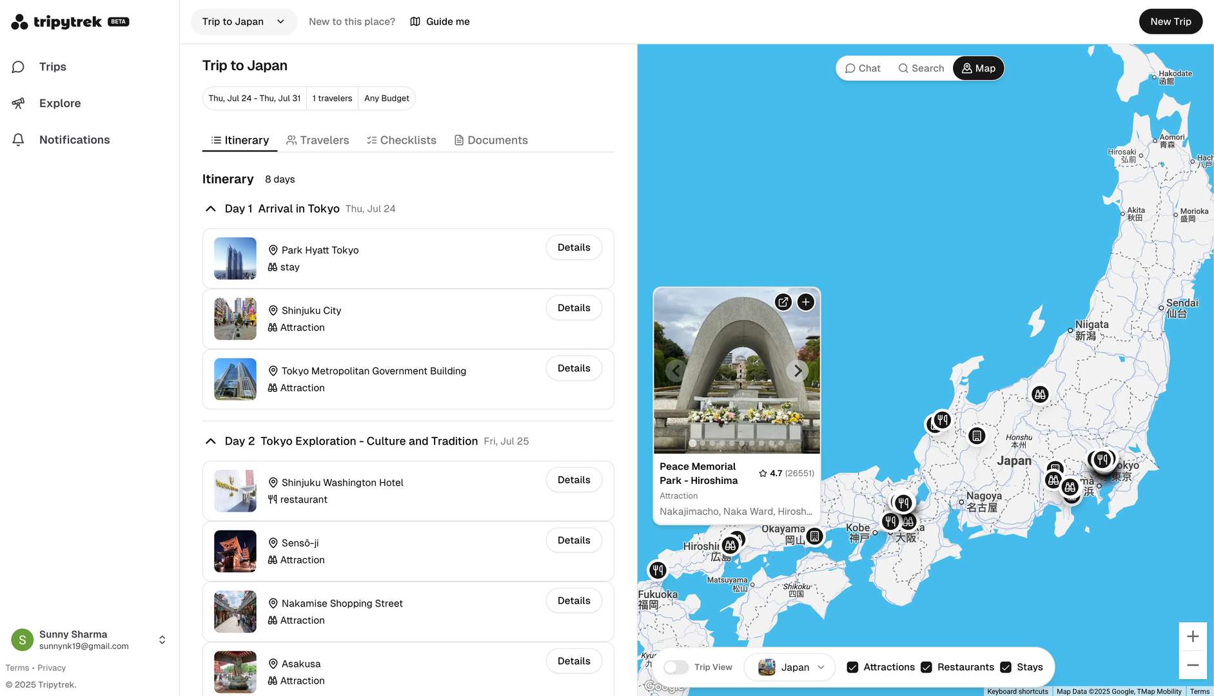The width and height of the screenshot is (1214, 696).
Task: Click the Sensō-ji thumbnail image
Action: [x=235, y=551]
